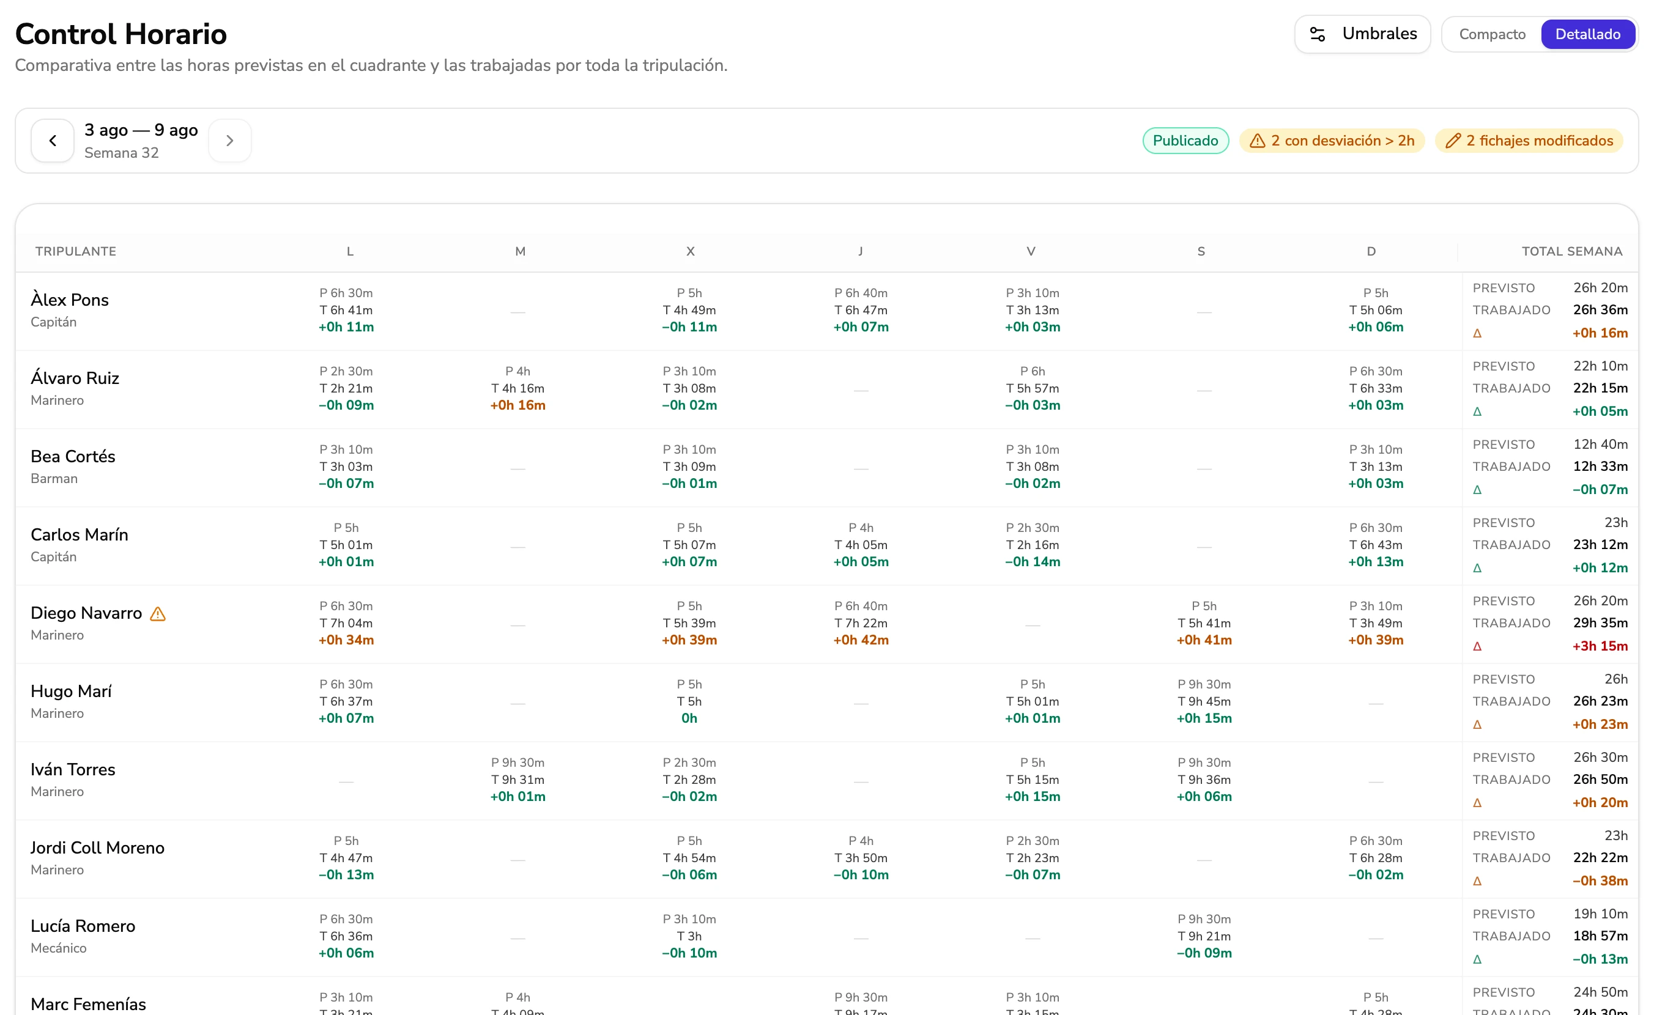Go to the next week with right chevron

(229, 140)
